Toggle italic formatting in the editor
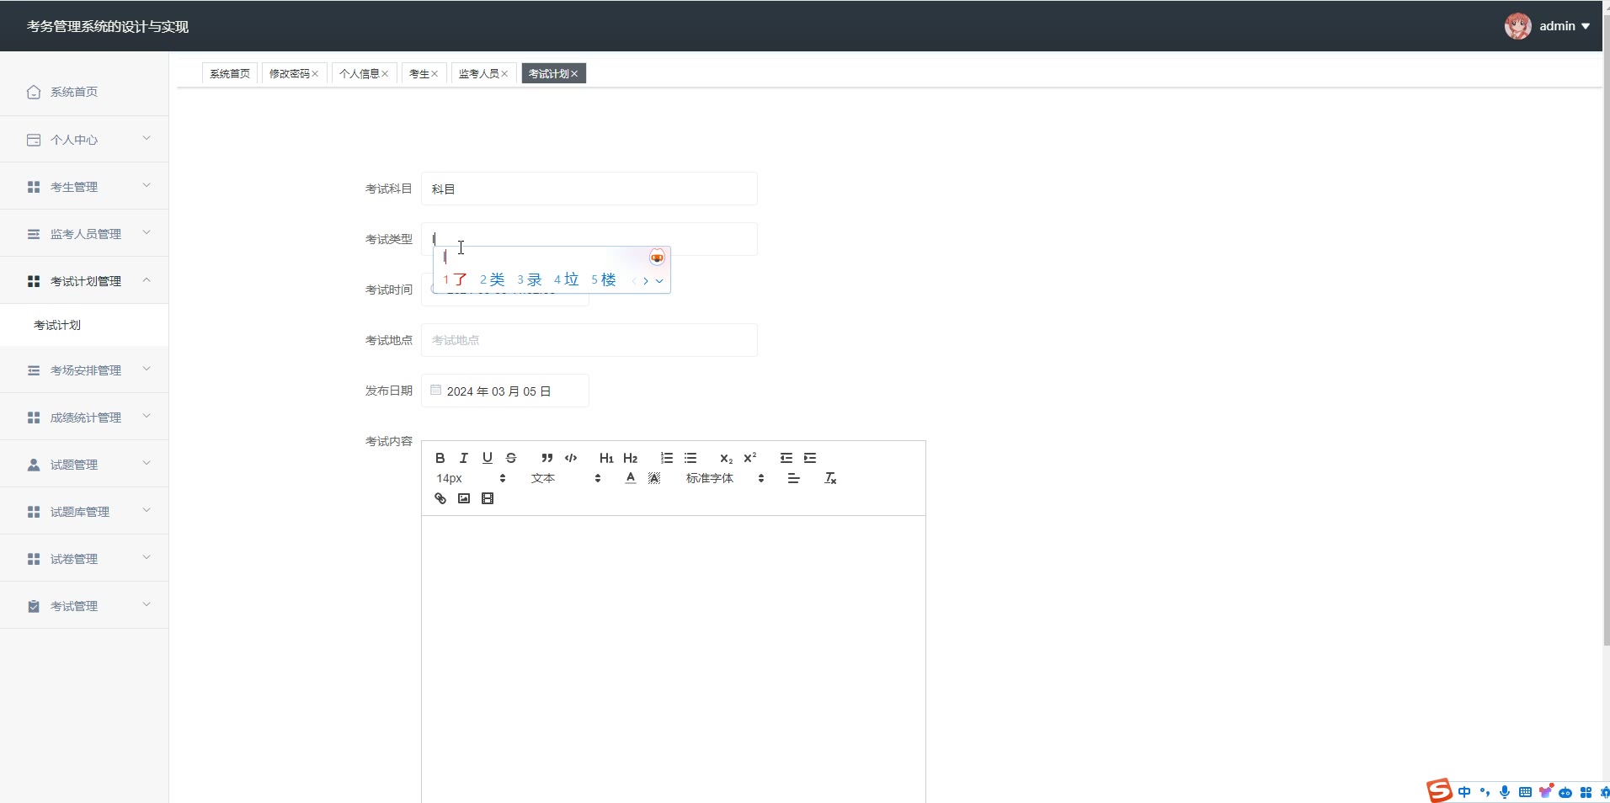 [x=463, y=458]
